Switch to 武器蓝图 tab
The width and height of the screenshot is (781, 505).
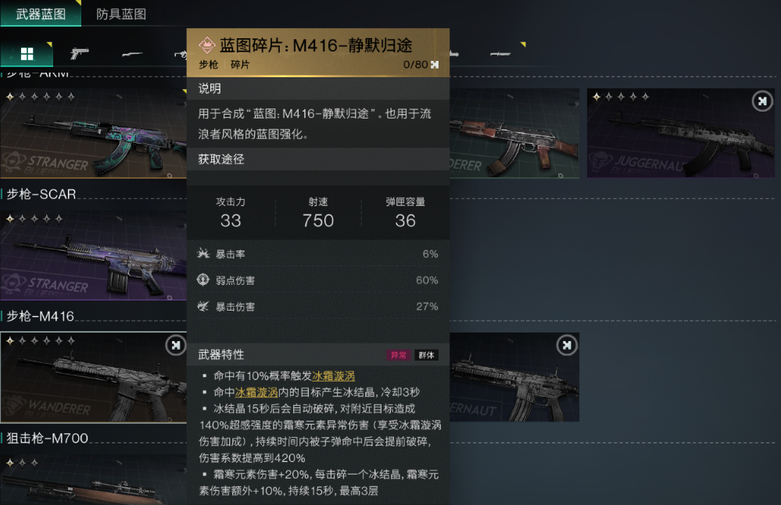pyautogui.click(x=41, y=13)
